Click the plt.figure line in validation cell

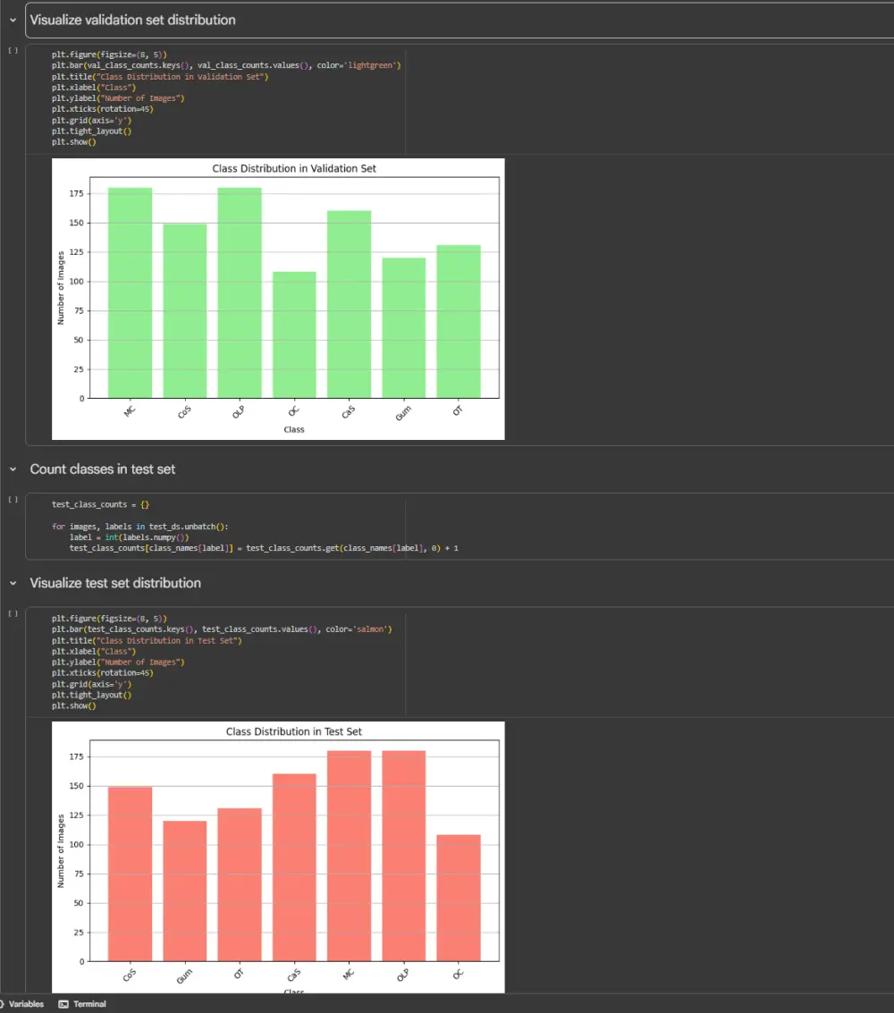point(109,55)
